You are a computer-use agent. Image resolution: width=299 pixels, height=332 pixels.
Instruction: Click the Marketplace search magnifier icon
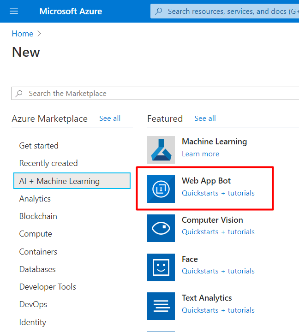tap(19, 93)
